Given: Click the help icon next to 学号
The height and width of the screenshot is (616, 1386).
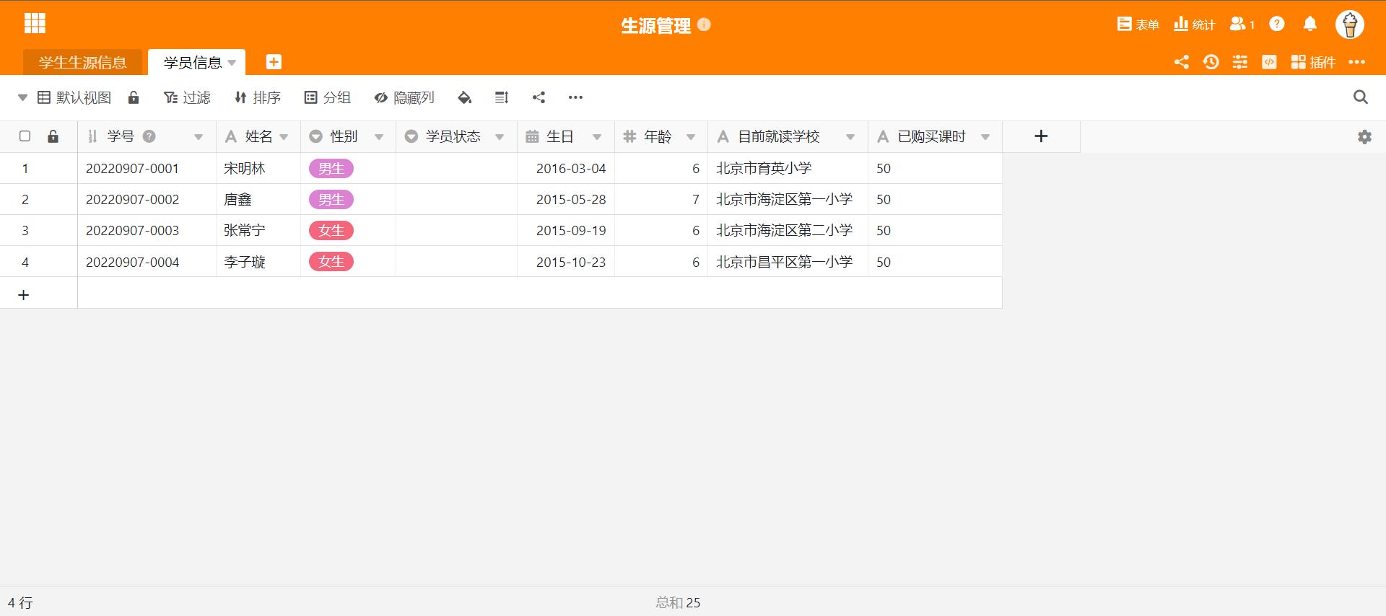Looking at the screenshot, I should [149, 136].
